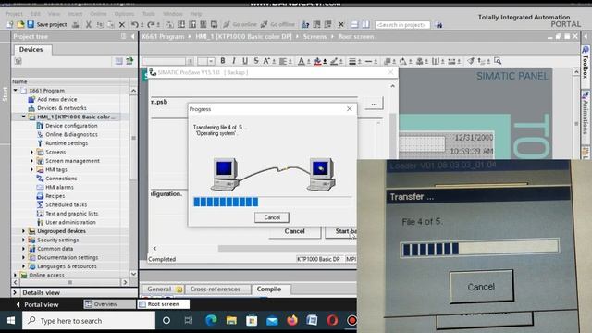Click the HMI panel File 4 of 5 progress bar
The height and width of the screenshot is (333, 592).
[x=479, y=248]
